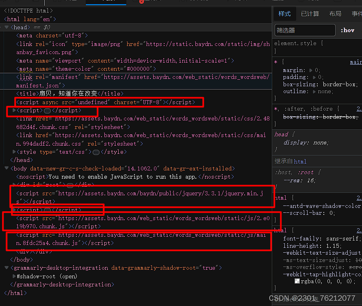Expand the outline shorthand property

314,92
